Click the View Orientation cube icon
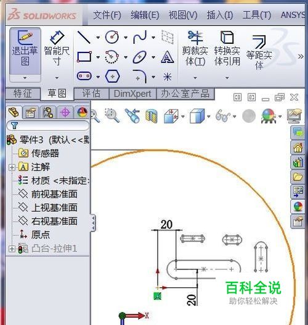308x325 pixels. point(171,116)
